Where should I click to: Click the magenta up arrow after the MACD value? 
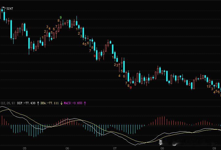(x=85, y=103)
